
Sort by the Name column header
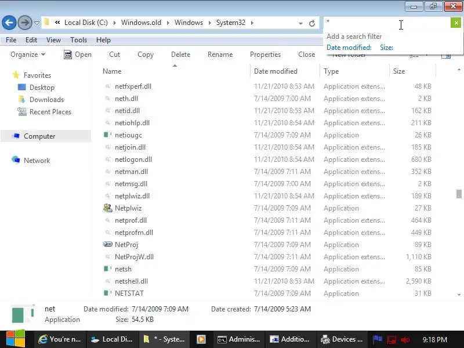pyautogui.click(x=112, y=71)
